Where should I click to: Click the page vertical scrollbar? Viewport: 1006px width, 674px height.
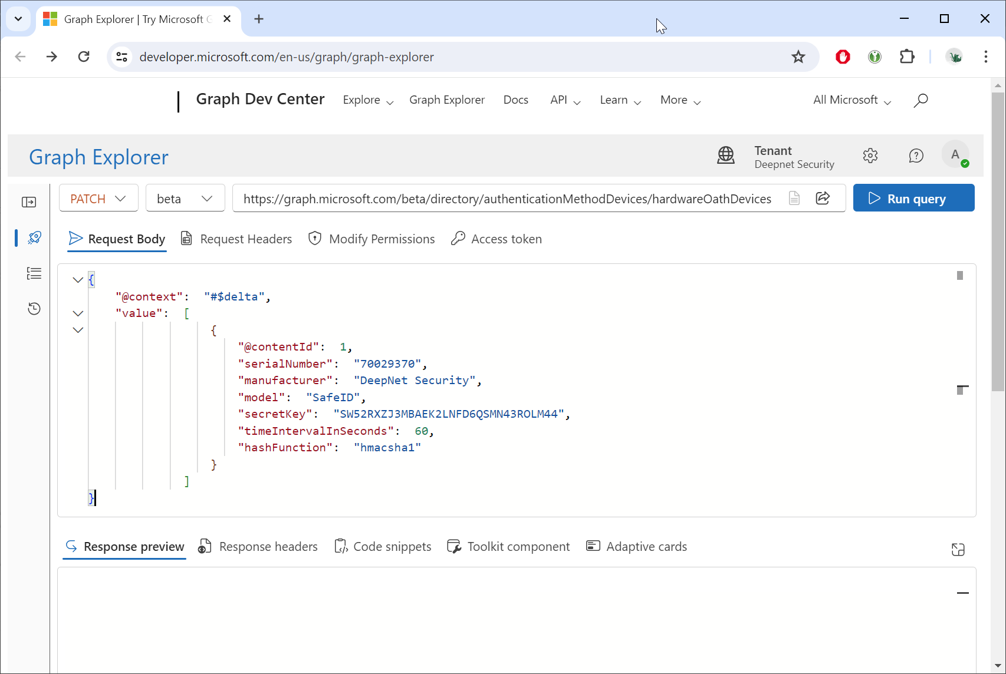tap(998, 242)
